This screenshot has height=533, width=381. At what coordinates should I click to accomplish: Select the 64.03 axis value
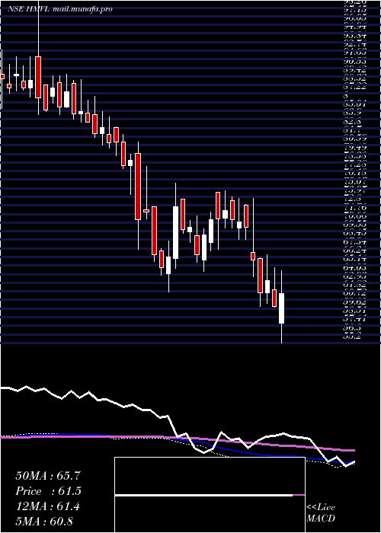tap(354, 269)
